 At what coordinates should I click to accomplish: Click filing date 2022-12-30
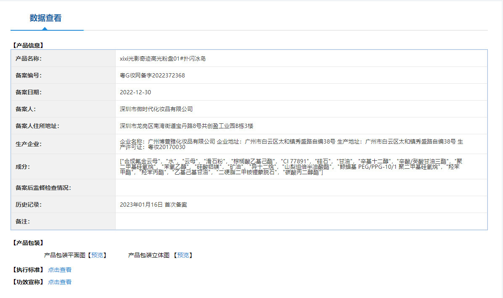click(135, 92)
